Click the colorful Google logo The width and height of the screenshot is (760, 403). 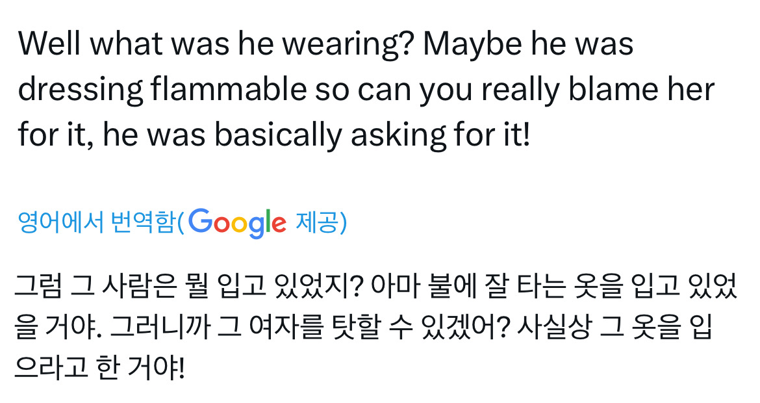(x=238, y=222)
